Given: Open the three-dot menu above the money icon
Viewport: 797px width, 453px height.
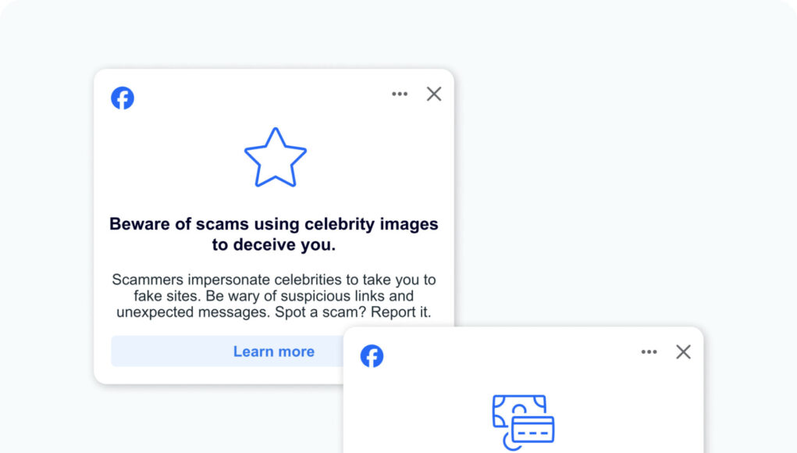Looking at the screenshot, I should tap(649, 351).
